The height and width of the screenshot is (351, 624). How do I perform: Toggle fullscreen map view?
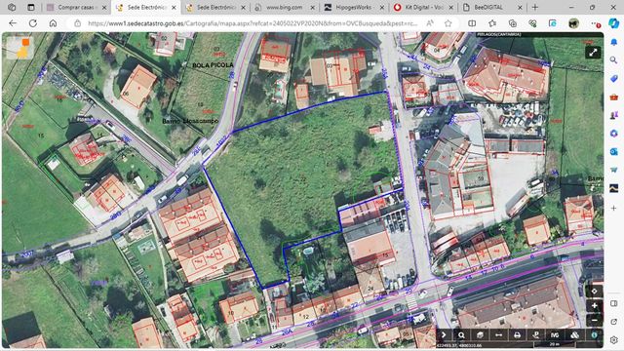tap(593, 52)
